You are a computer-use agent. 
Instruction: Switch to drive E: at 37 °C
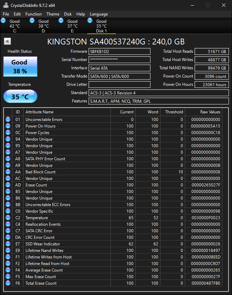[73, 26]
